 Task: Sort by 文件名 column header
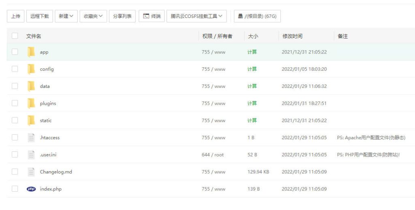click(34, 36)
